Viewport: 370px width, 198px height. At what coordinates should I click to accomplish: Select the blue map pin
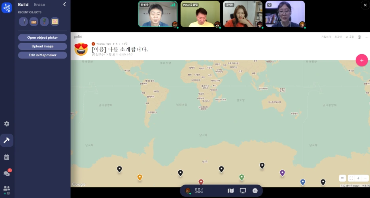pos(303,182)
